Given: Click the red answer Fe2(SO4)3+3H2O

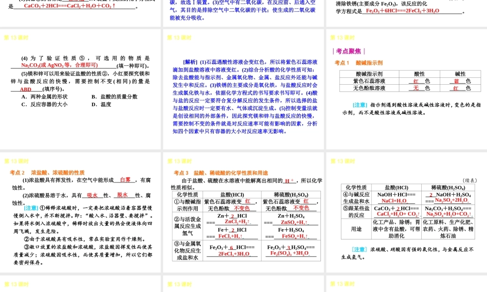Looking at the screenshot, I should point(289,253).
